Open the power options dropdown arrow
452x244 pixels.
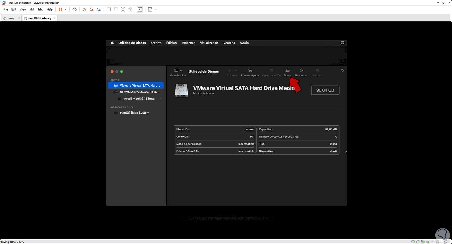(x=65, y=9)
